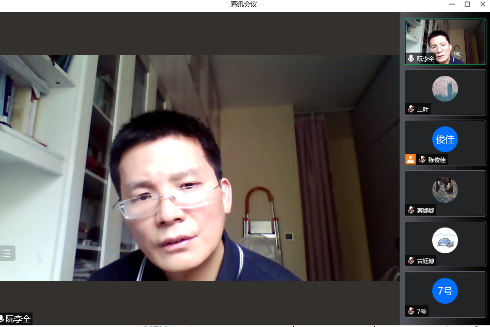Viewport: 490px width, 327px height.
Task: Maximize the 腾讯会议 window
Action: pyautogui.click(x=467, y=4)
